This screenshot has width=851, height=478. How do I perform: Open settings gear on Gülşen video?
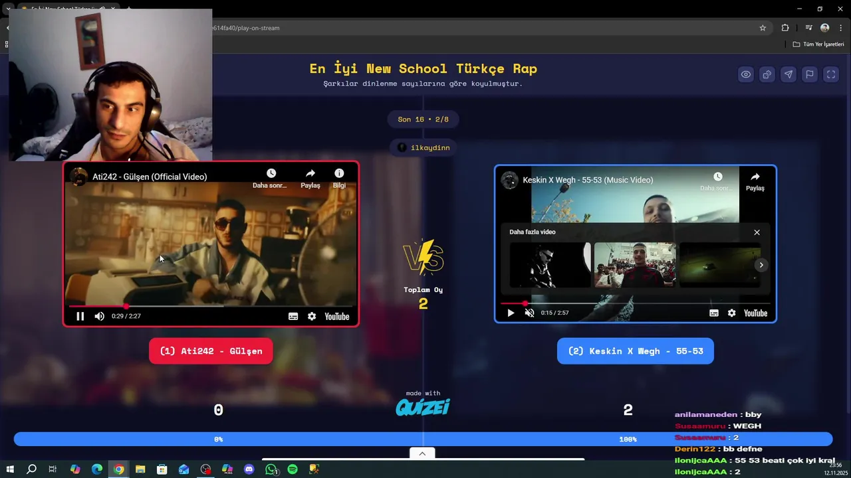click(x=312, y=317)
